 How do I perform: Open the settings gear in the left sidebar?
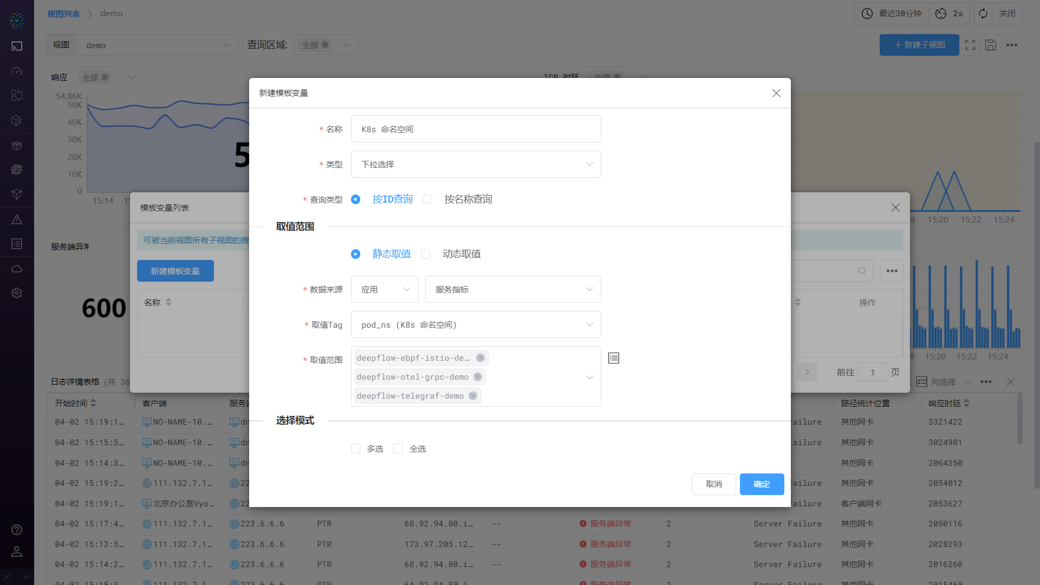point(17,293)
